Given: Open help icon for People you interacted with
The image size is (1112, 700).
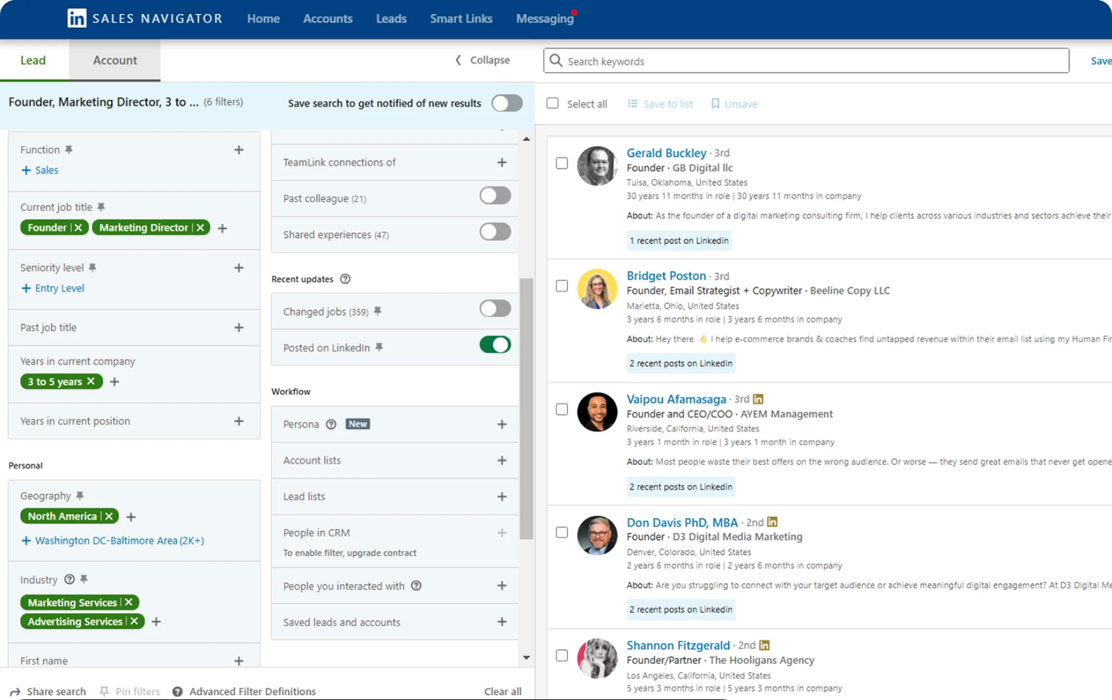Looking at the screenshot, I should pyautogui.click(x=416, y=586).
